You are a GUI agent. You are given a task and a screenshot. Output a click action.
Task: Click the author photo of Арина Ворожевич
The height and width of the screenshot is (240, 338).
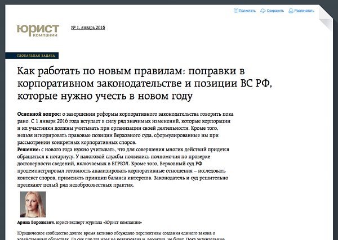point(33,204)
